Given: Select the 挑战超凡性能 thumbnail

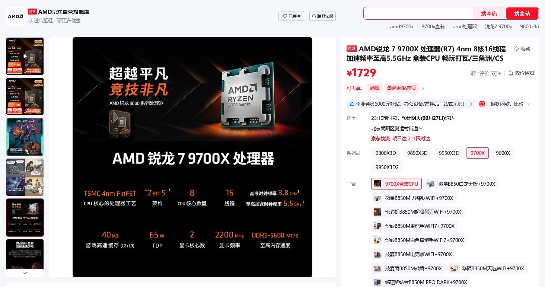Looking at the screenshot, I should pyautogui.click(x=25, y=254).
